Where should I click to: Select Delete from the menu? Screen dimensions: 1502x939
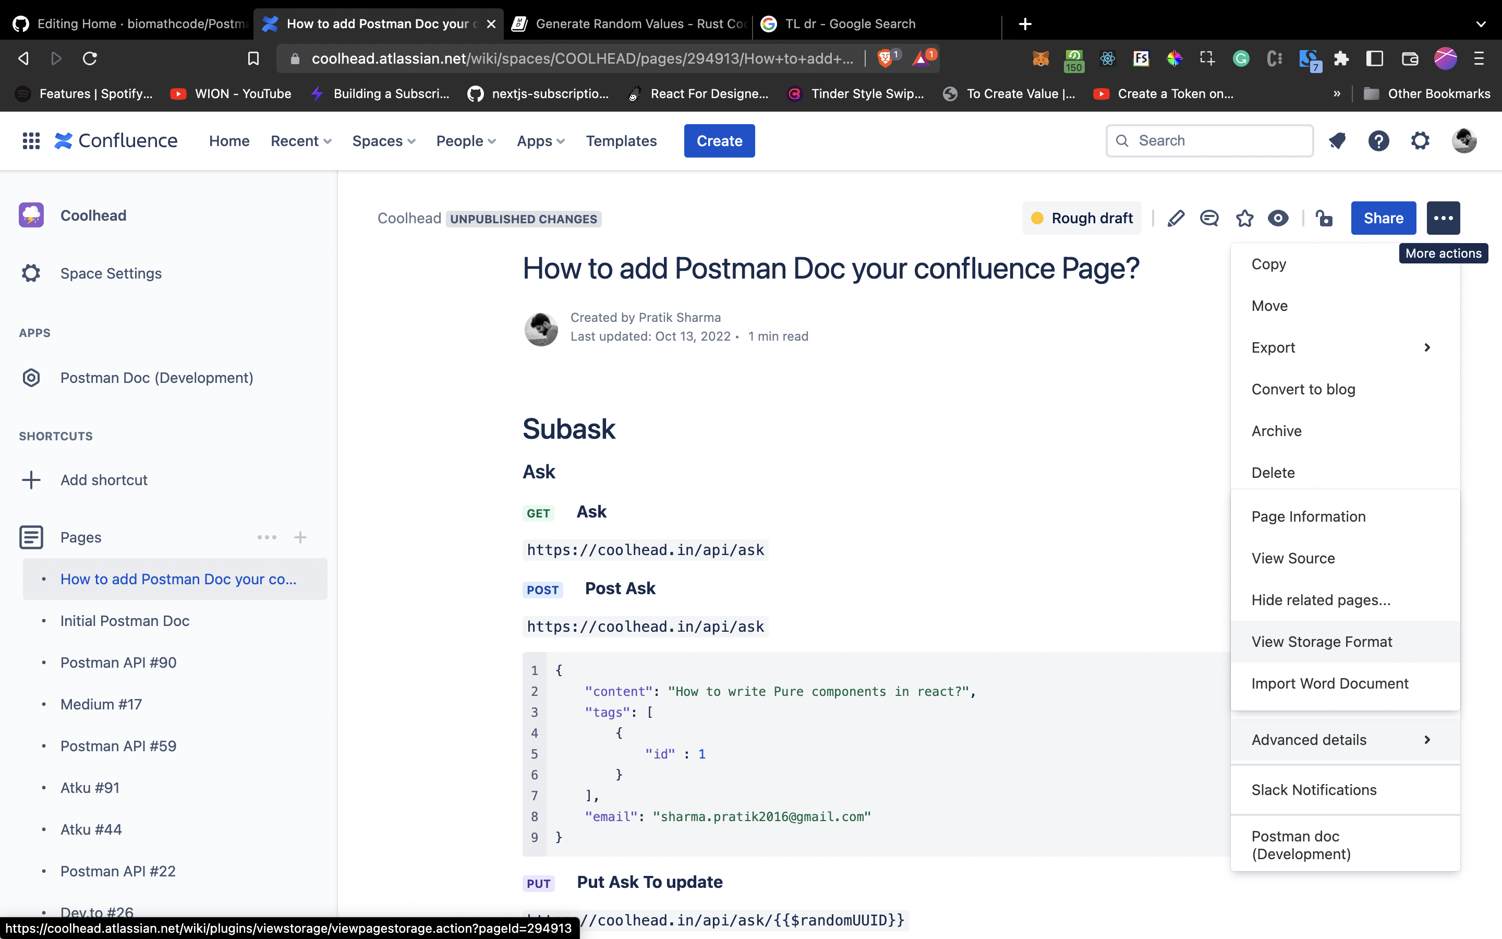pyautogui.click(x=1345, y=472)
